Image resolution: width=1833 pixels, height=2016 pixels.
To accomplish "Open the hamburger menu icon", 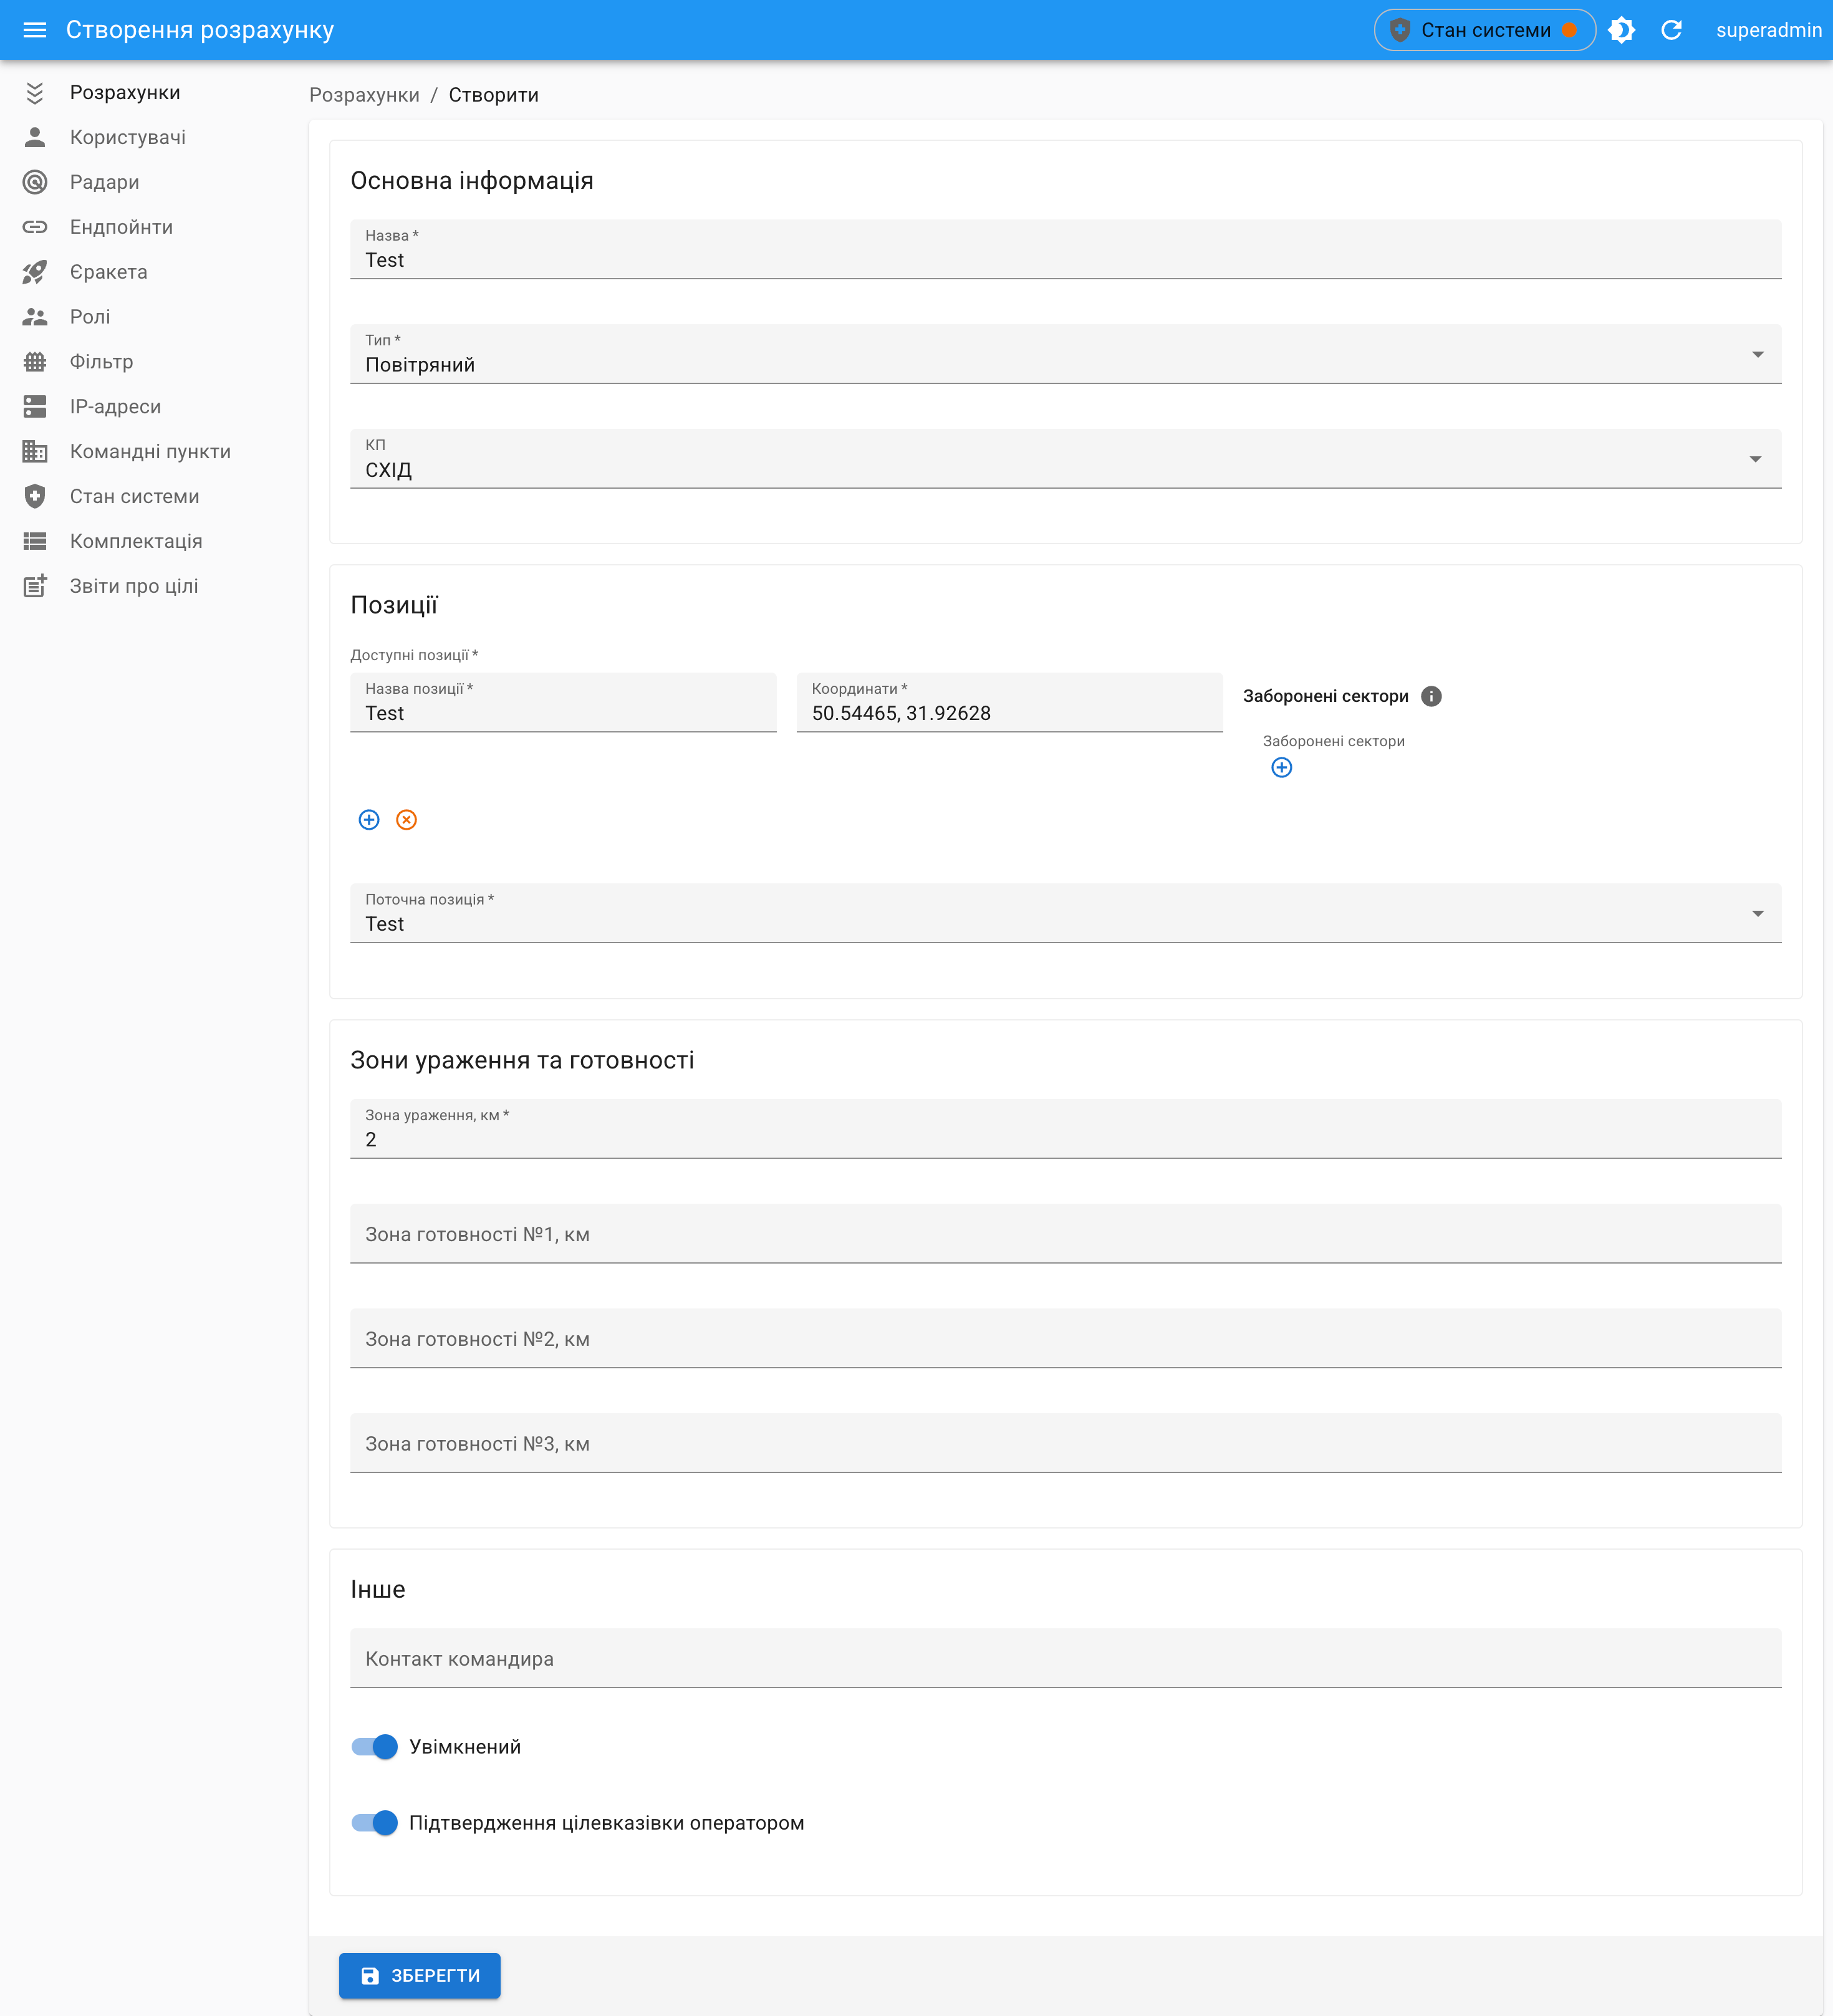I will (x=35, y=30).
